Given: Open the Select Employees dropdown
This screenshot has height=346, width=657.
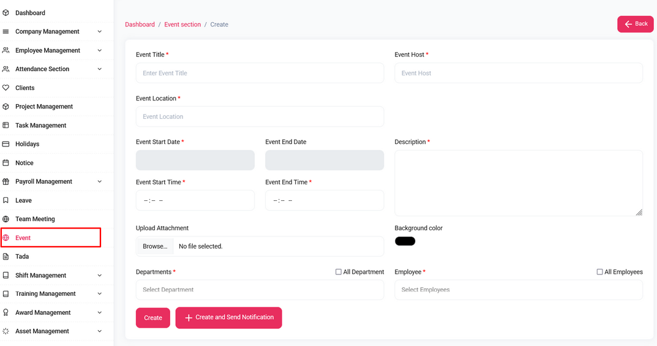Looking at the screenshot, I should click(518, 290).
